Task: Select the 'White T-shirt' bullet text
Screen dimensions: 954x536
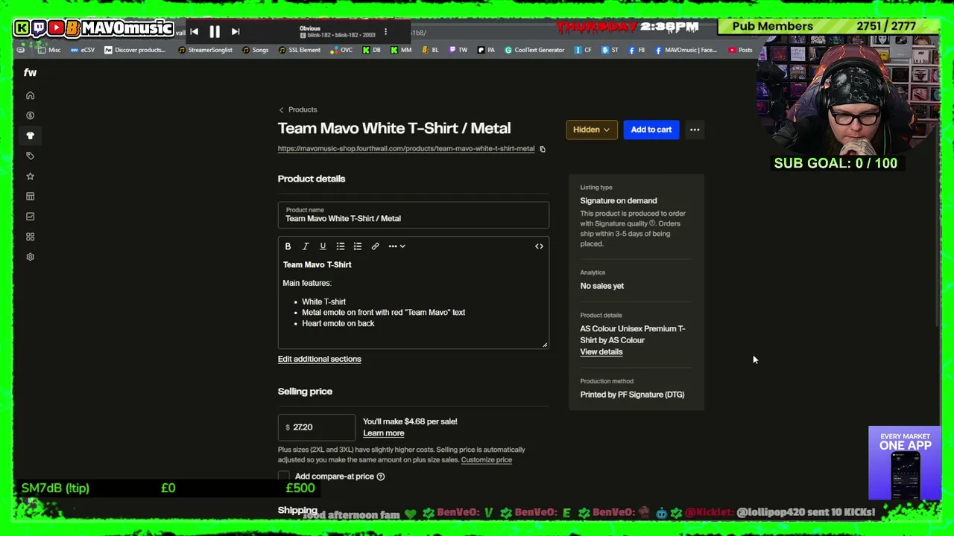Action: tap(323, 301)
